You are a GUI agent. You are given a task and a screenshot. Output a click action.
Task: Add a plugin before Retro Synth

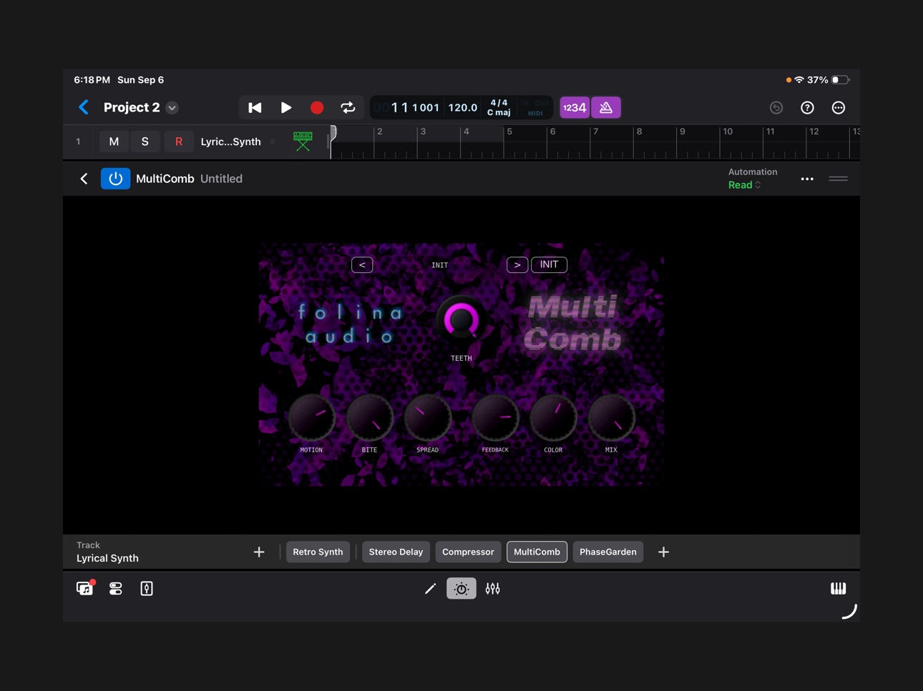[x=259, y=552]
